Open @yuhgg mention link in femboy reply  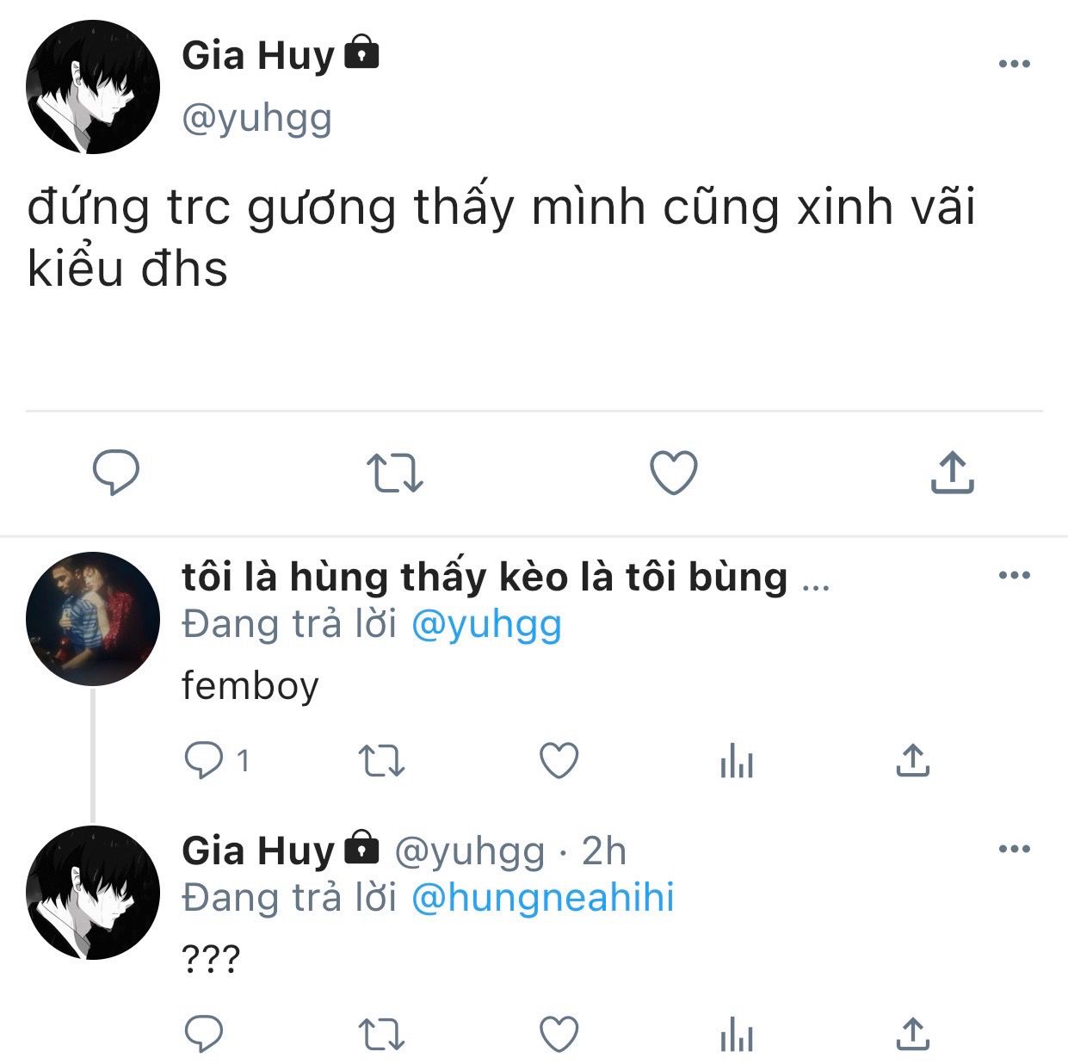[486, 625]
